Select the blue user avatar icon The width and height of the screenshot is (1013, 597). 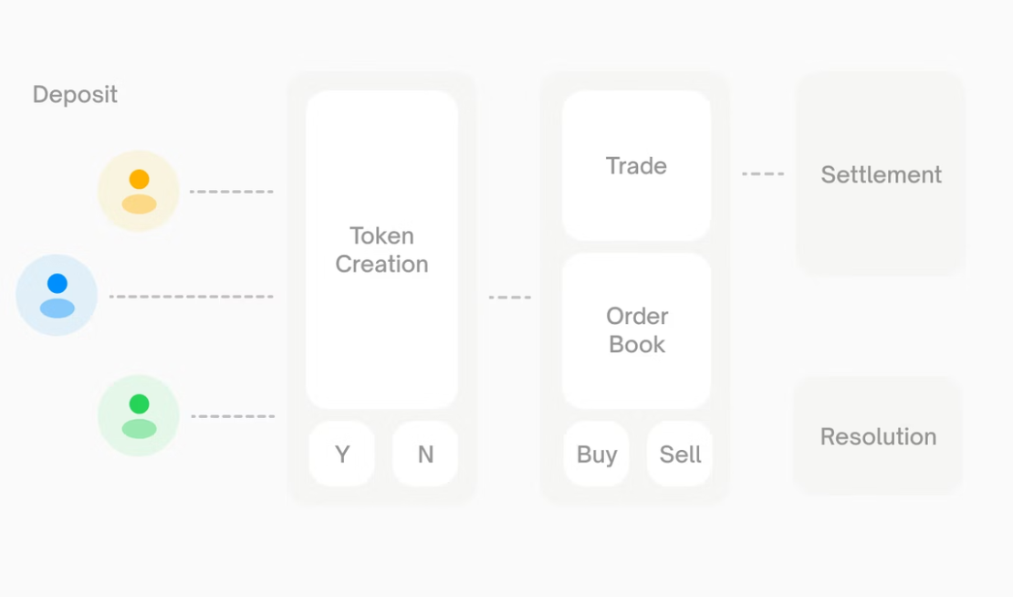(57, 295)
